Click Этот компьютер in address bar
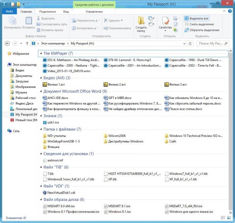Viewport: 235px width, 223px height. 53,43
